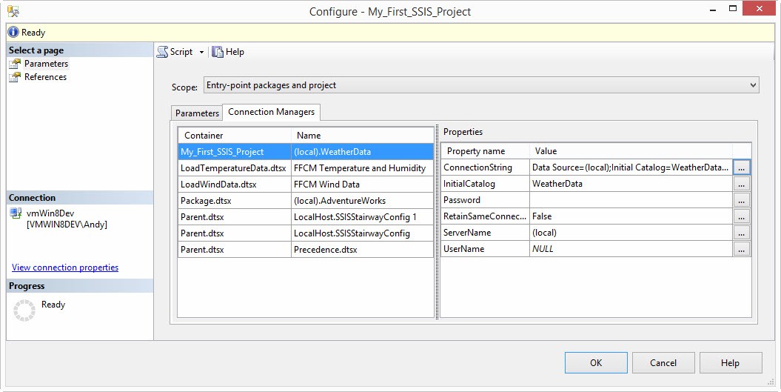
Task: Open the Script dropdown arrow
Action: click(x=201, y=52)
